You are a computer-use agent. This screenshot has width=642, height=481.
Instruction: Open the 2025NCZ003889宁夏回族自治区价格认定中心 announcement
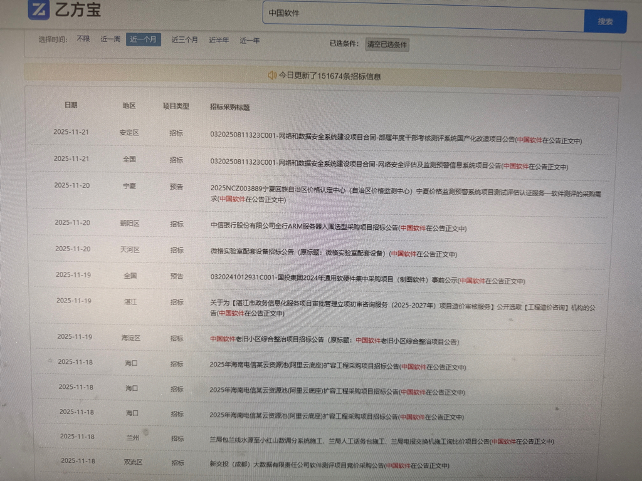click(x=406, y=194)
